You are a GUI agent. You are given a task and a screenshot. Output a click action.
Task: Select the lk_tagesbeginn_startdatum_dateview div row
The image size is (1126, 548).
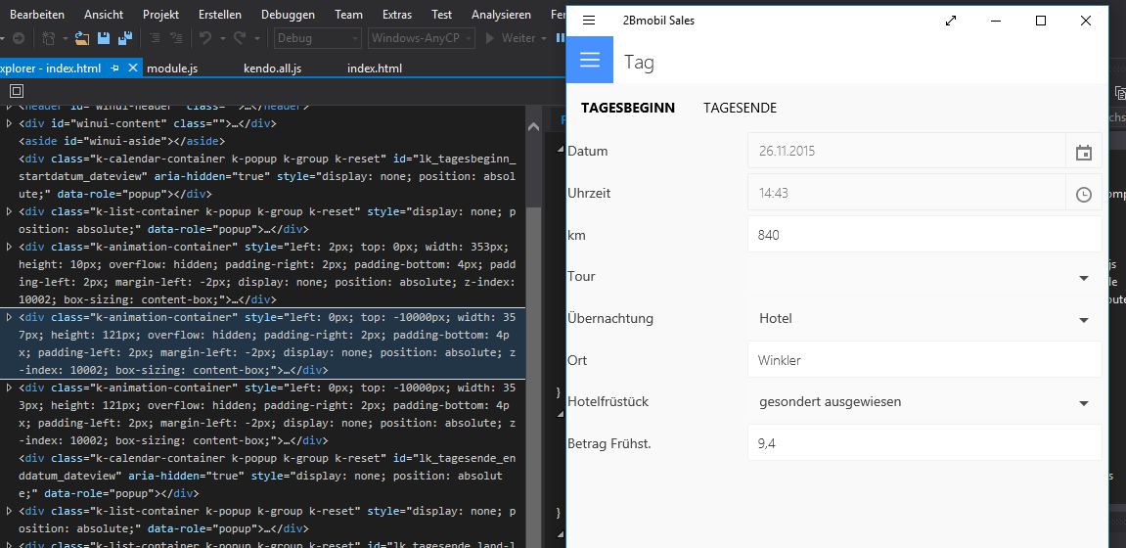coord(263,176)
